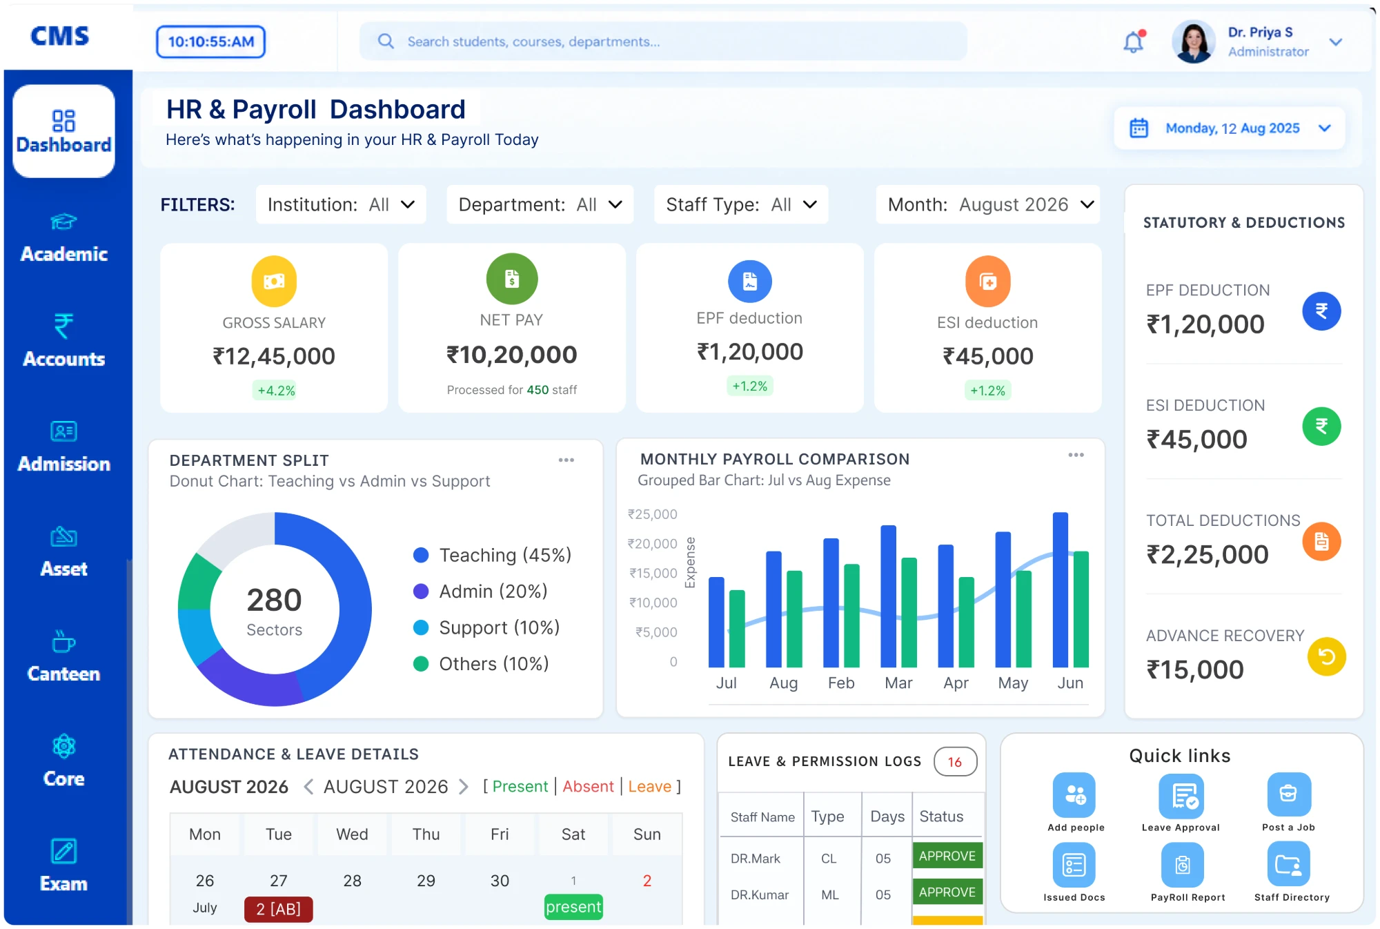The height and width of the screenshot is (929, 1380).
Task: Open the Institution filter dropdown
Action: tap(341, 204)
